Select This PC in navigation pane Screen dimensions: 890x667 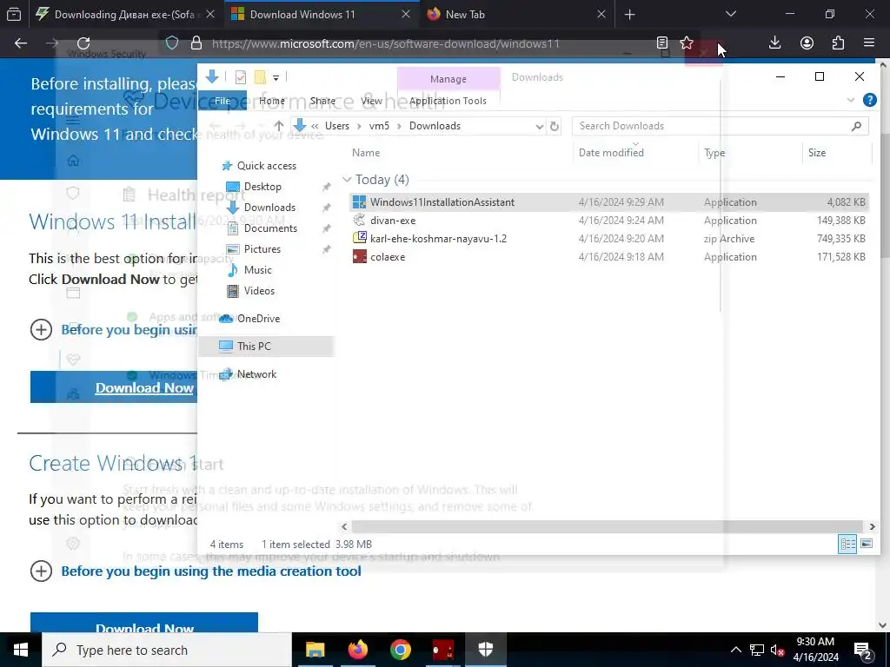267,346
